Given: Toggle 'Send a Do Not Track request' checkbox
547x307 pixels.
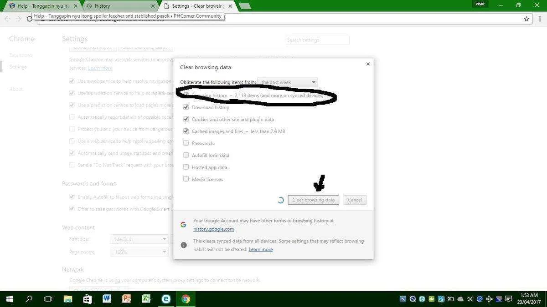Looking at the screenshot, I should pyautogui.click(x=72, y=165).
